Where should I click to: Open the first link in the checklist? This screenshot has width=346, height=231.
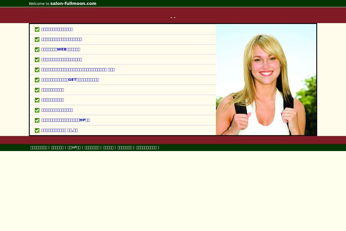(x=57, y=29)
